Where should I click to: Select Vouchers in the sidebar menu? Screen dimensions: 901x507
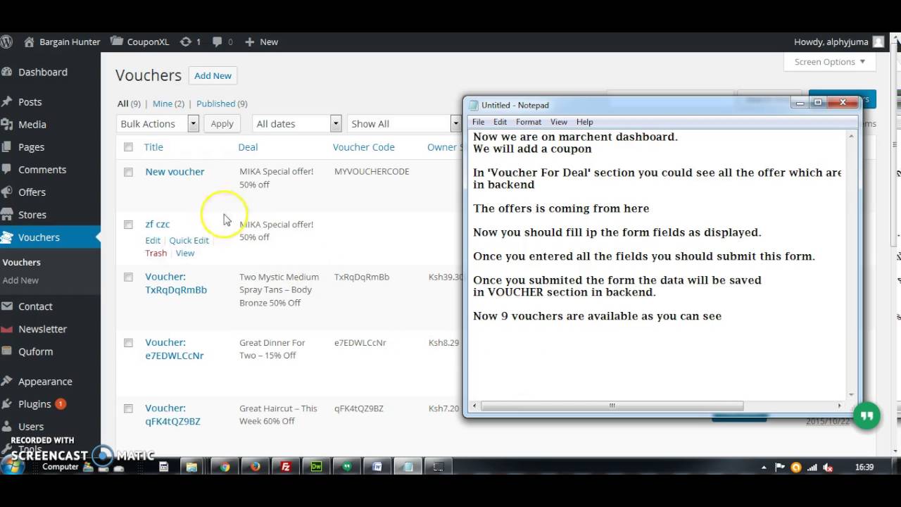(x=39, y=237)
